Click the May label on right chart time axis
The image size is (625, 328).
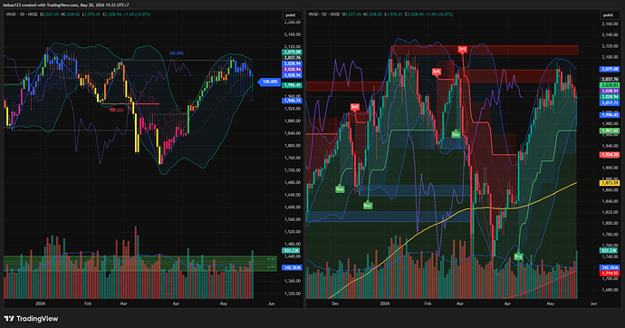coord(551,304)
